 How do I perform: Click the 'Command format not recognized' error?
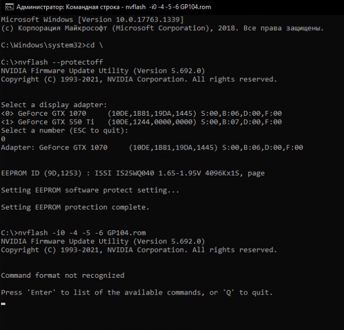tap(62, 276)
